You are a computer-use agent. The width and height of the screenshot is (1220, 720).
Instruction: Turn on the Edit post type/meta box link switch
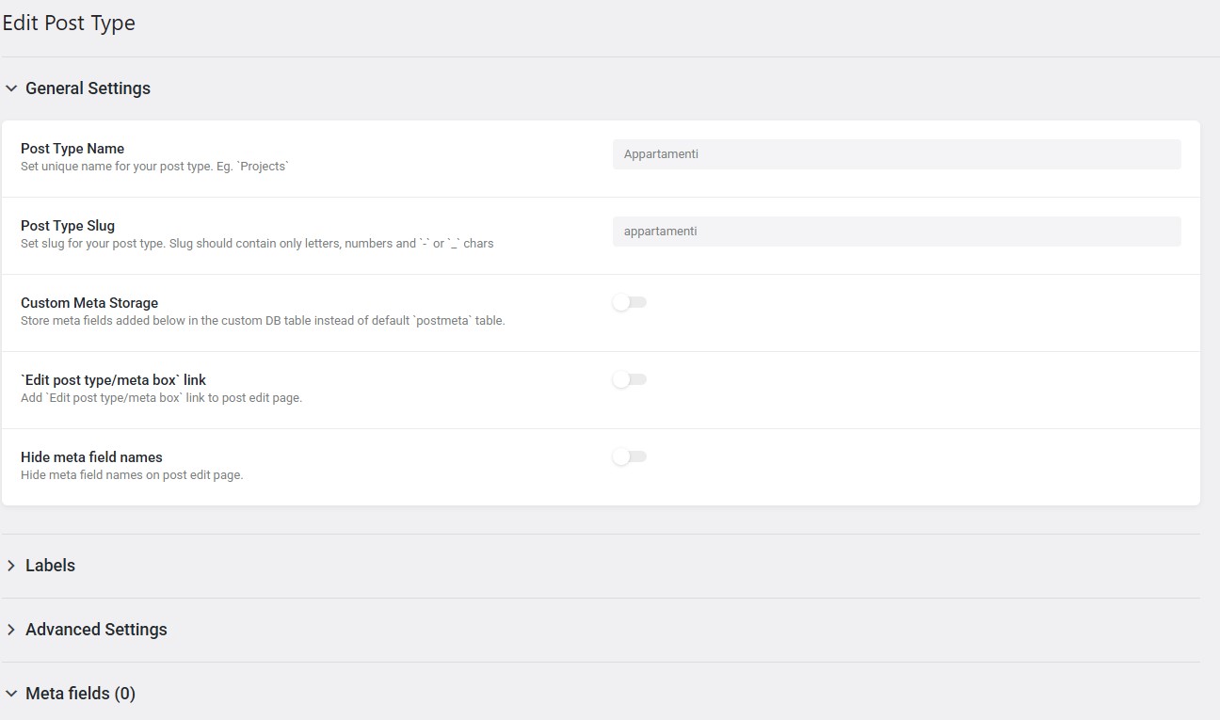click(x=630, y=379)
